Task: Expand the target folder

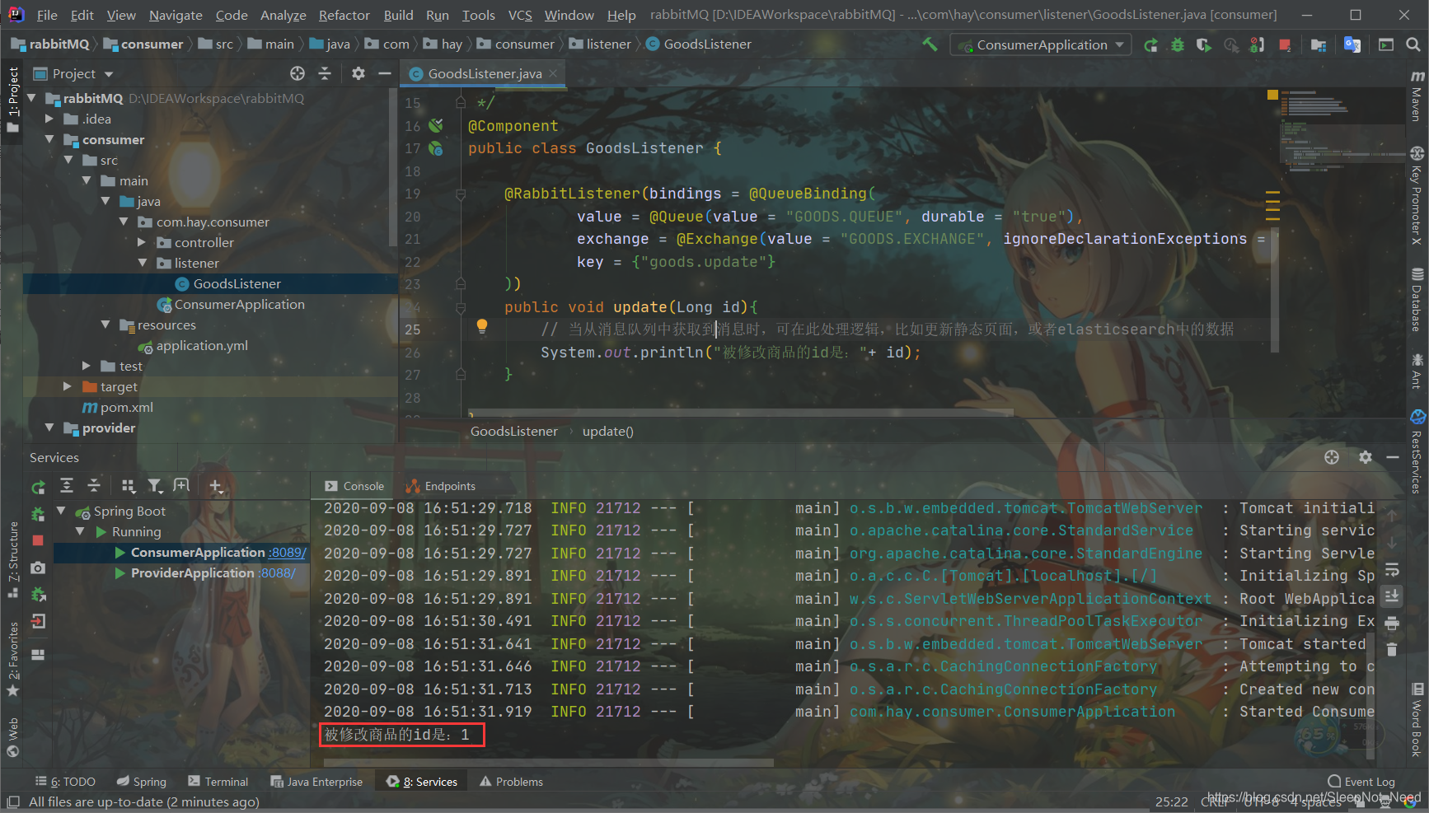Action: 68,386
